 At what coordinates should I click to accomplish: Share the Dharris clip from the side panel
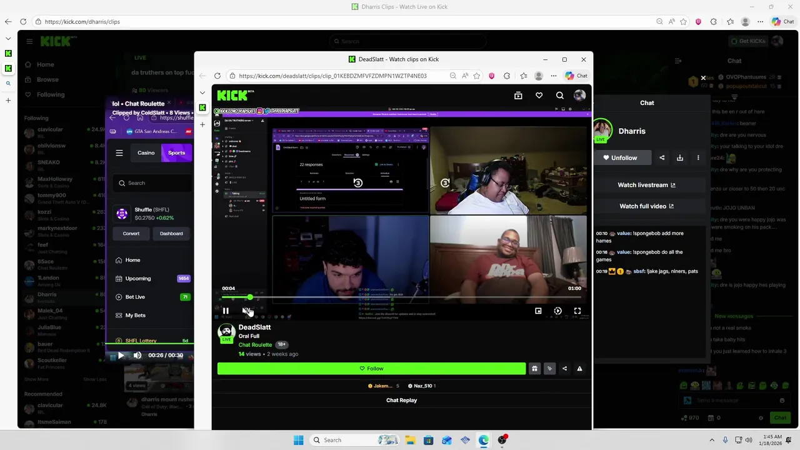[662, 158]
